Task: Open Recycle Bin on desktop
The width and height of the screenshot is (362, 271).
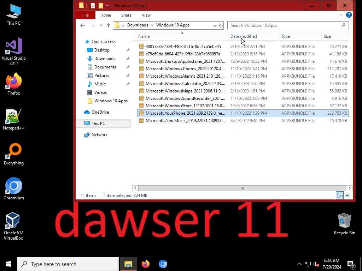Action: [x=344, y=224]
